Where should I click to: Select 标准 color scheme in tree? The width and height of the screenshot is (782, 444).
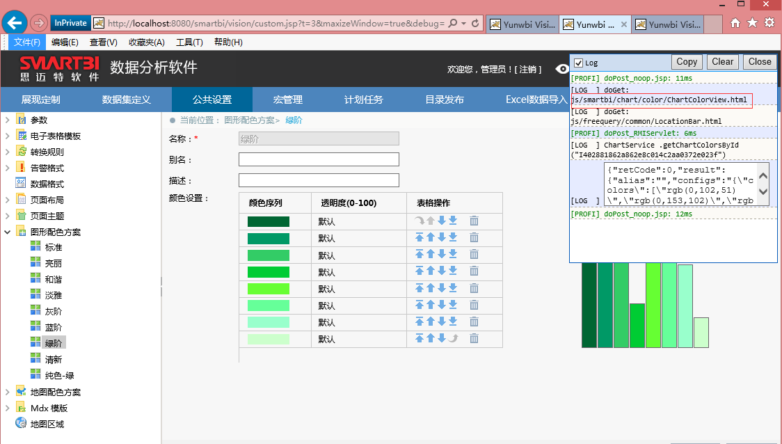tap(54, 248)
